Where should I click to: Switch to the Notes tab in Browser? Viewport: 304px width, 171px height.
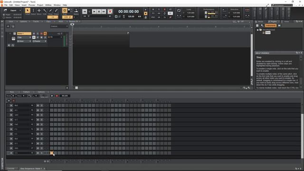point(286,21)
